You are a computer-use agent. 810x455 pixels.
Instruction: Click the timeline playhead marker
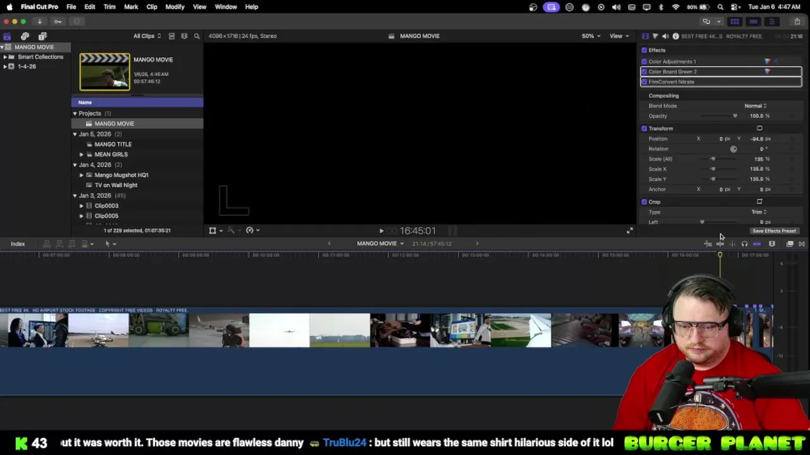tap(720, 255)
